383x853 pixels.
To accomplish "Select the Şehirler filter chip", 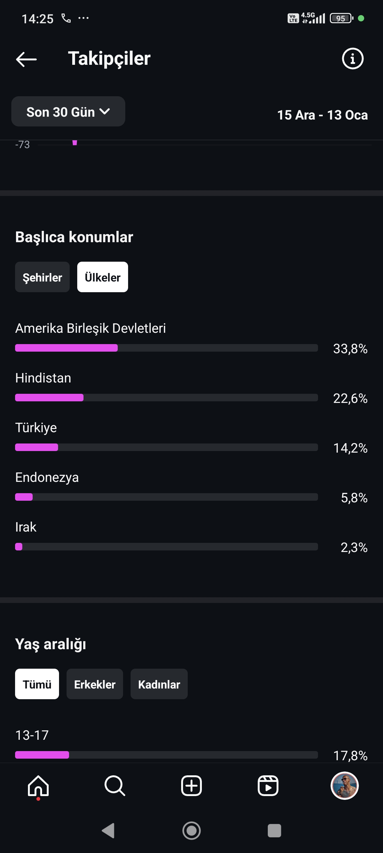I will 42,277.
